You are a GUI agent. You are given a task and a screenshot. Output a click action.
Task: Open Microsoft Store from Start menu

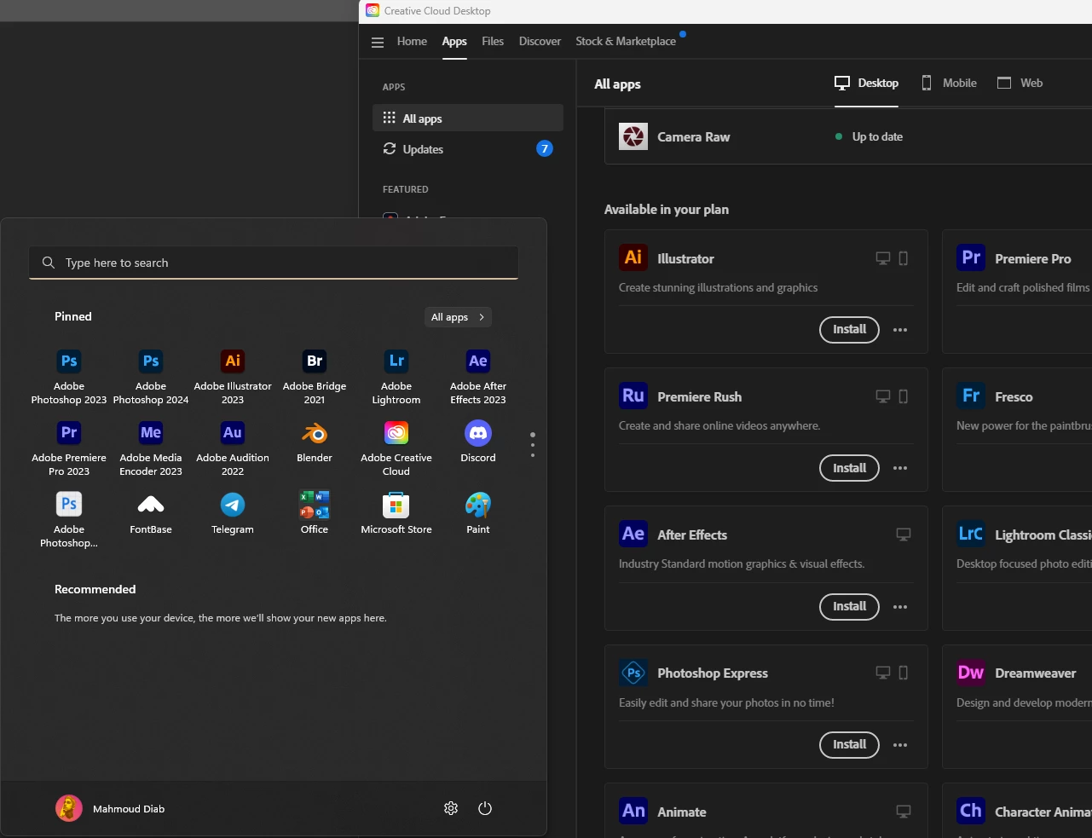(x=396, y=514)
